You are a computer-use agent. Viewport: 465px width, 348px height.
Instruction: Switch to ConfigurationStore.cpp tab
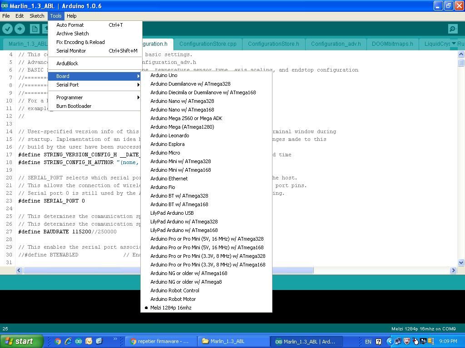coord(208,44)
